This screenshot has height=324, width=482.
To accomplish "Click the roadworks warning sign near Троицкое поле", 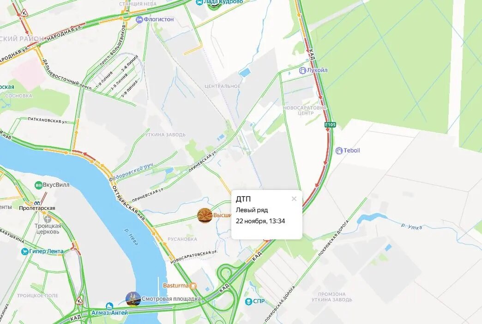I will click(x=79, y=300).
